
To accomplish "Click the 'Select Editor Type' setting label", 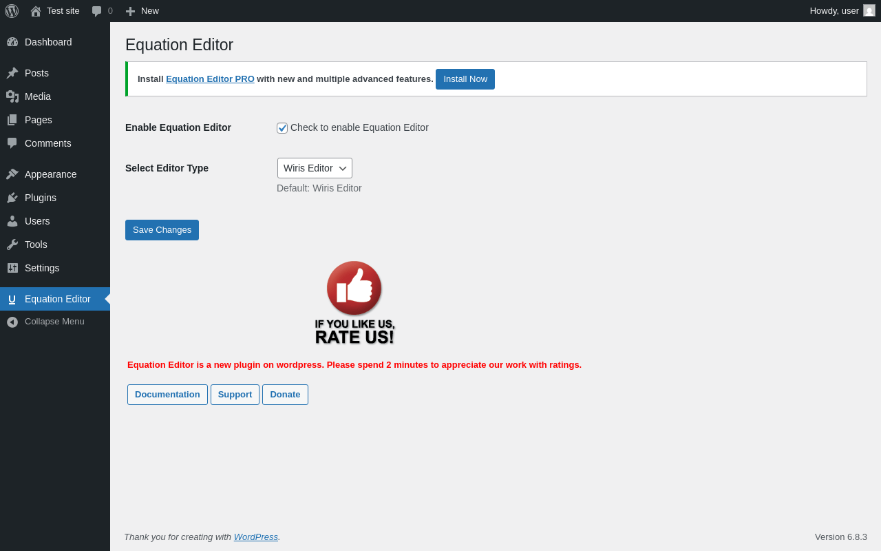I will pyautogui.click(x=167, y=168).
